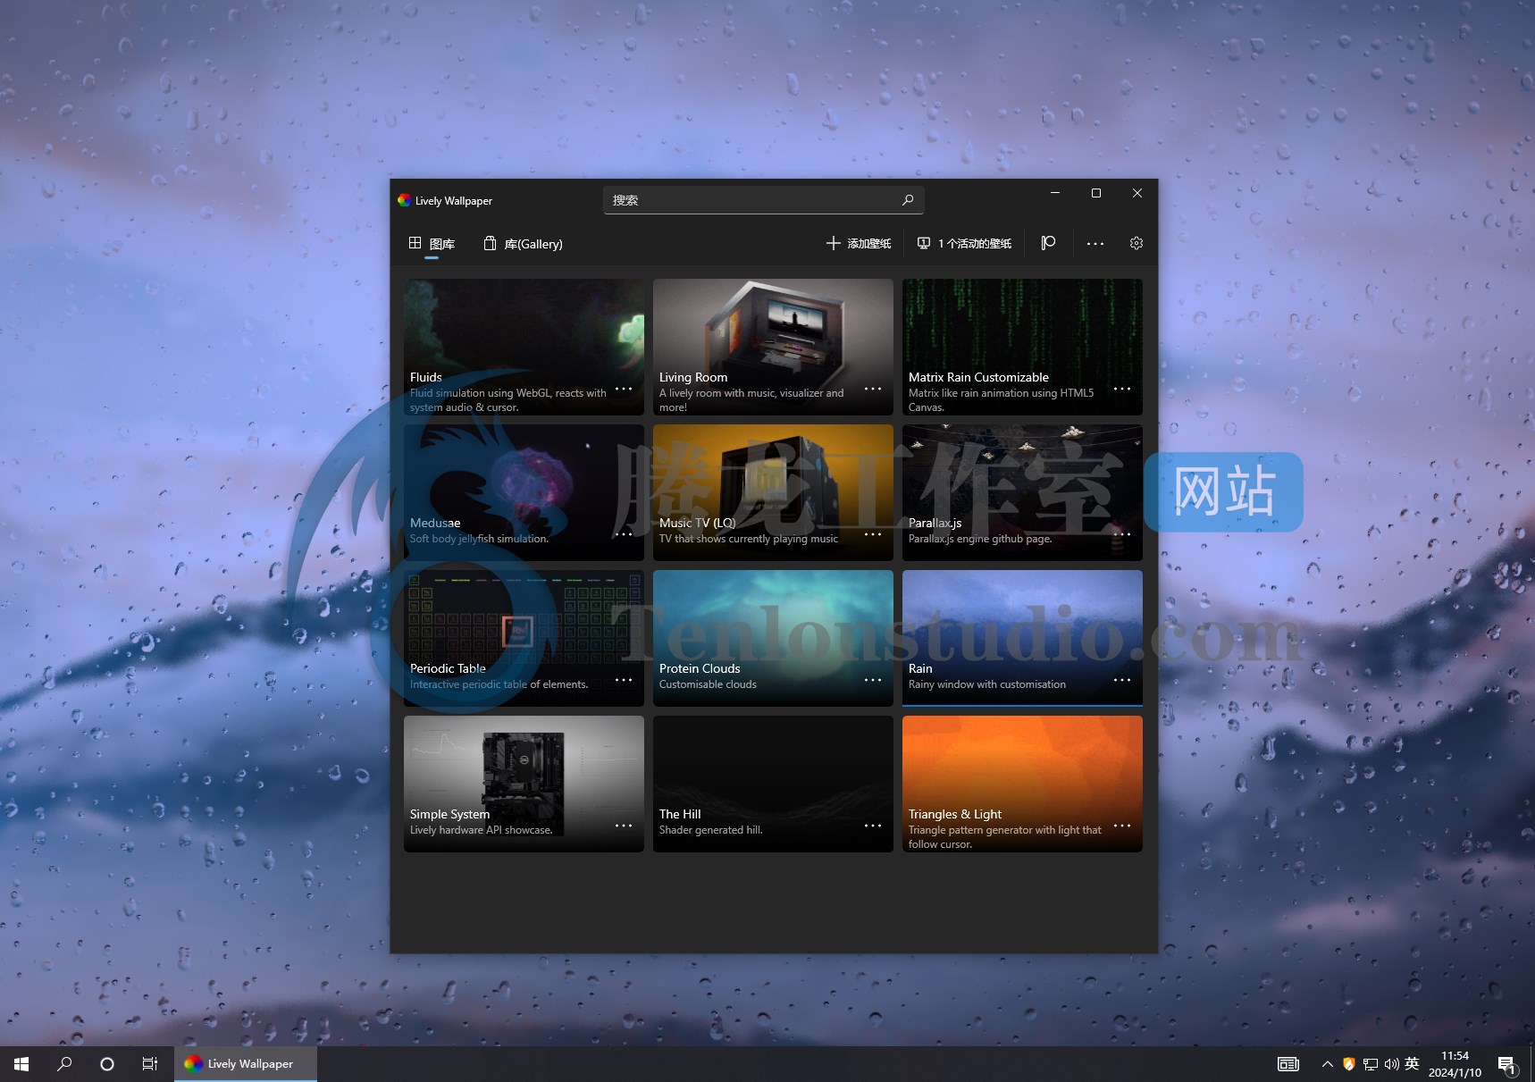The width and height of the screenshot is (1535, 1082).
Task: Open the taskbar clock showing 11:54
Action: coord(1455,1064)
